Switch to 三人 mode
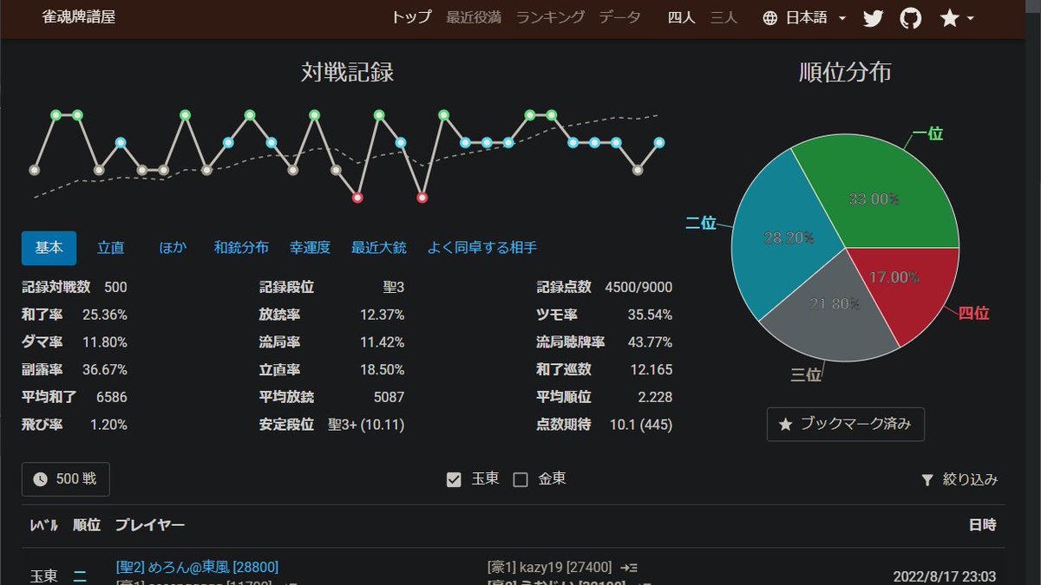 tap(723, 17)
